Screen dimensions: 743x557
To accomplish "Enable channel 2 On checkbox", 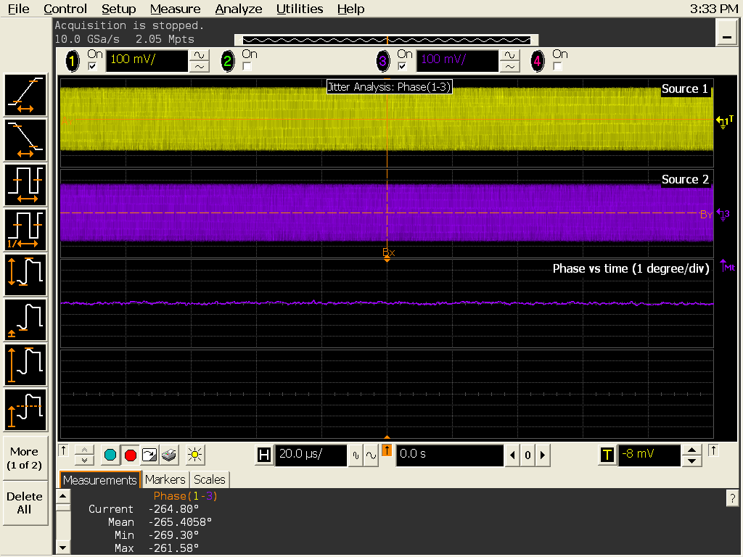I will 247,66.
